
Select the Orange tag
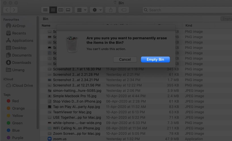coord(16,108)
